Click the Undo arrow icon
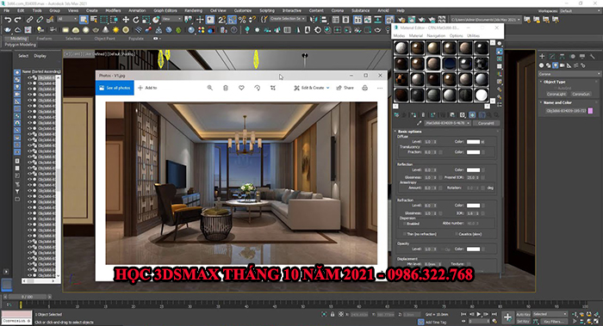 [x=8, y=19]
